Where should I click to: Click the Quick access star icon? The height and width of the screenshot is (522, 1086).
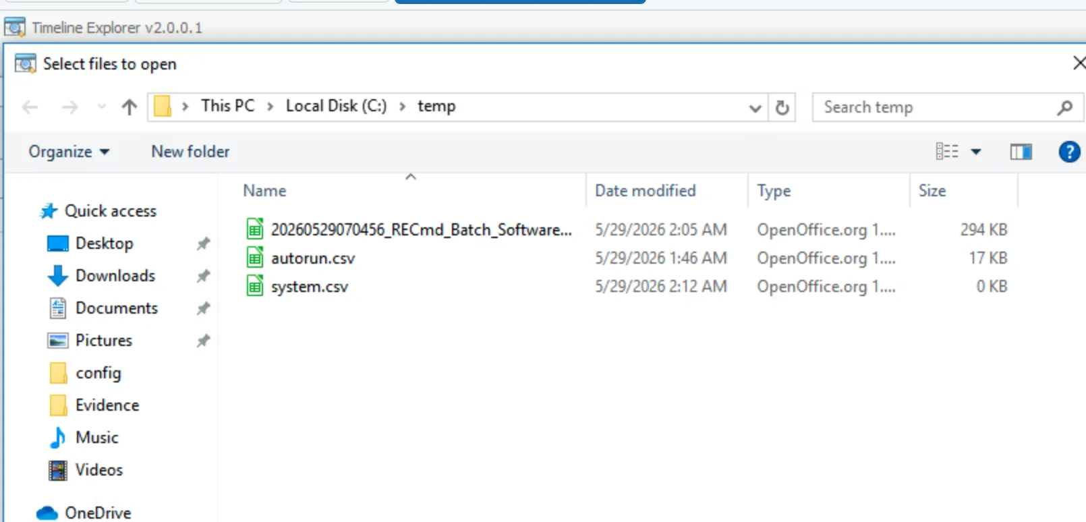point(48,211)
